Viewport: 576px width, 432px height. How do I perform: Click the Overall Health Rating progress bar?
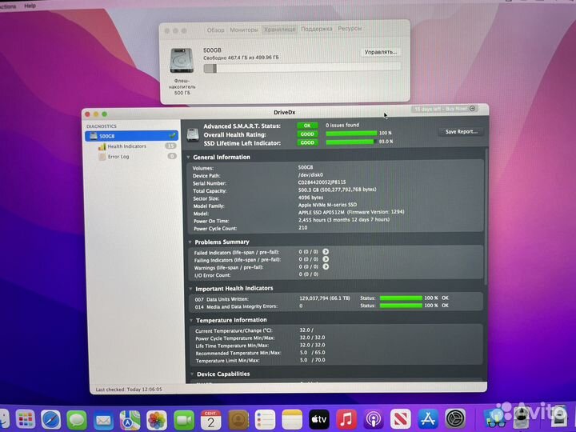click(351, 134)
